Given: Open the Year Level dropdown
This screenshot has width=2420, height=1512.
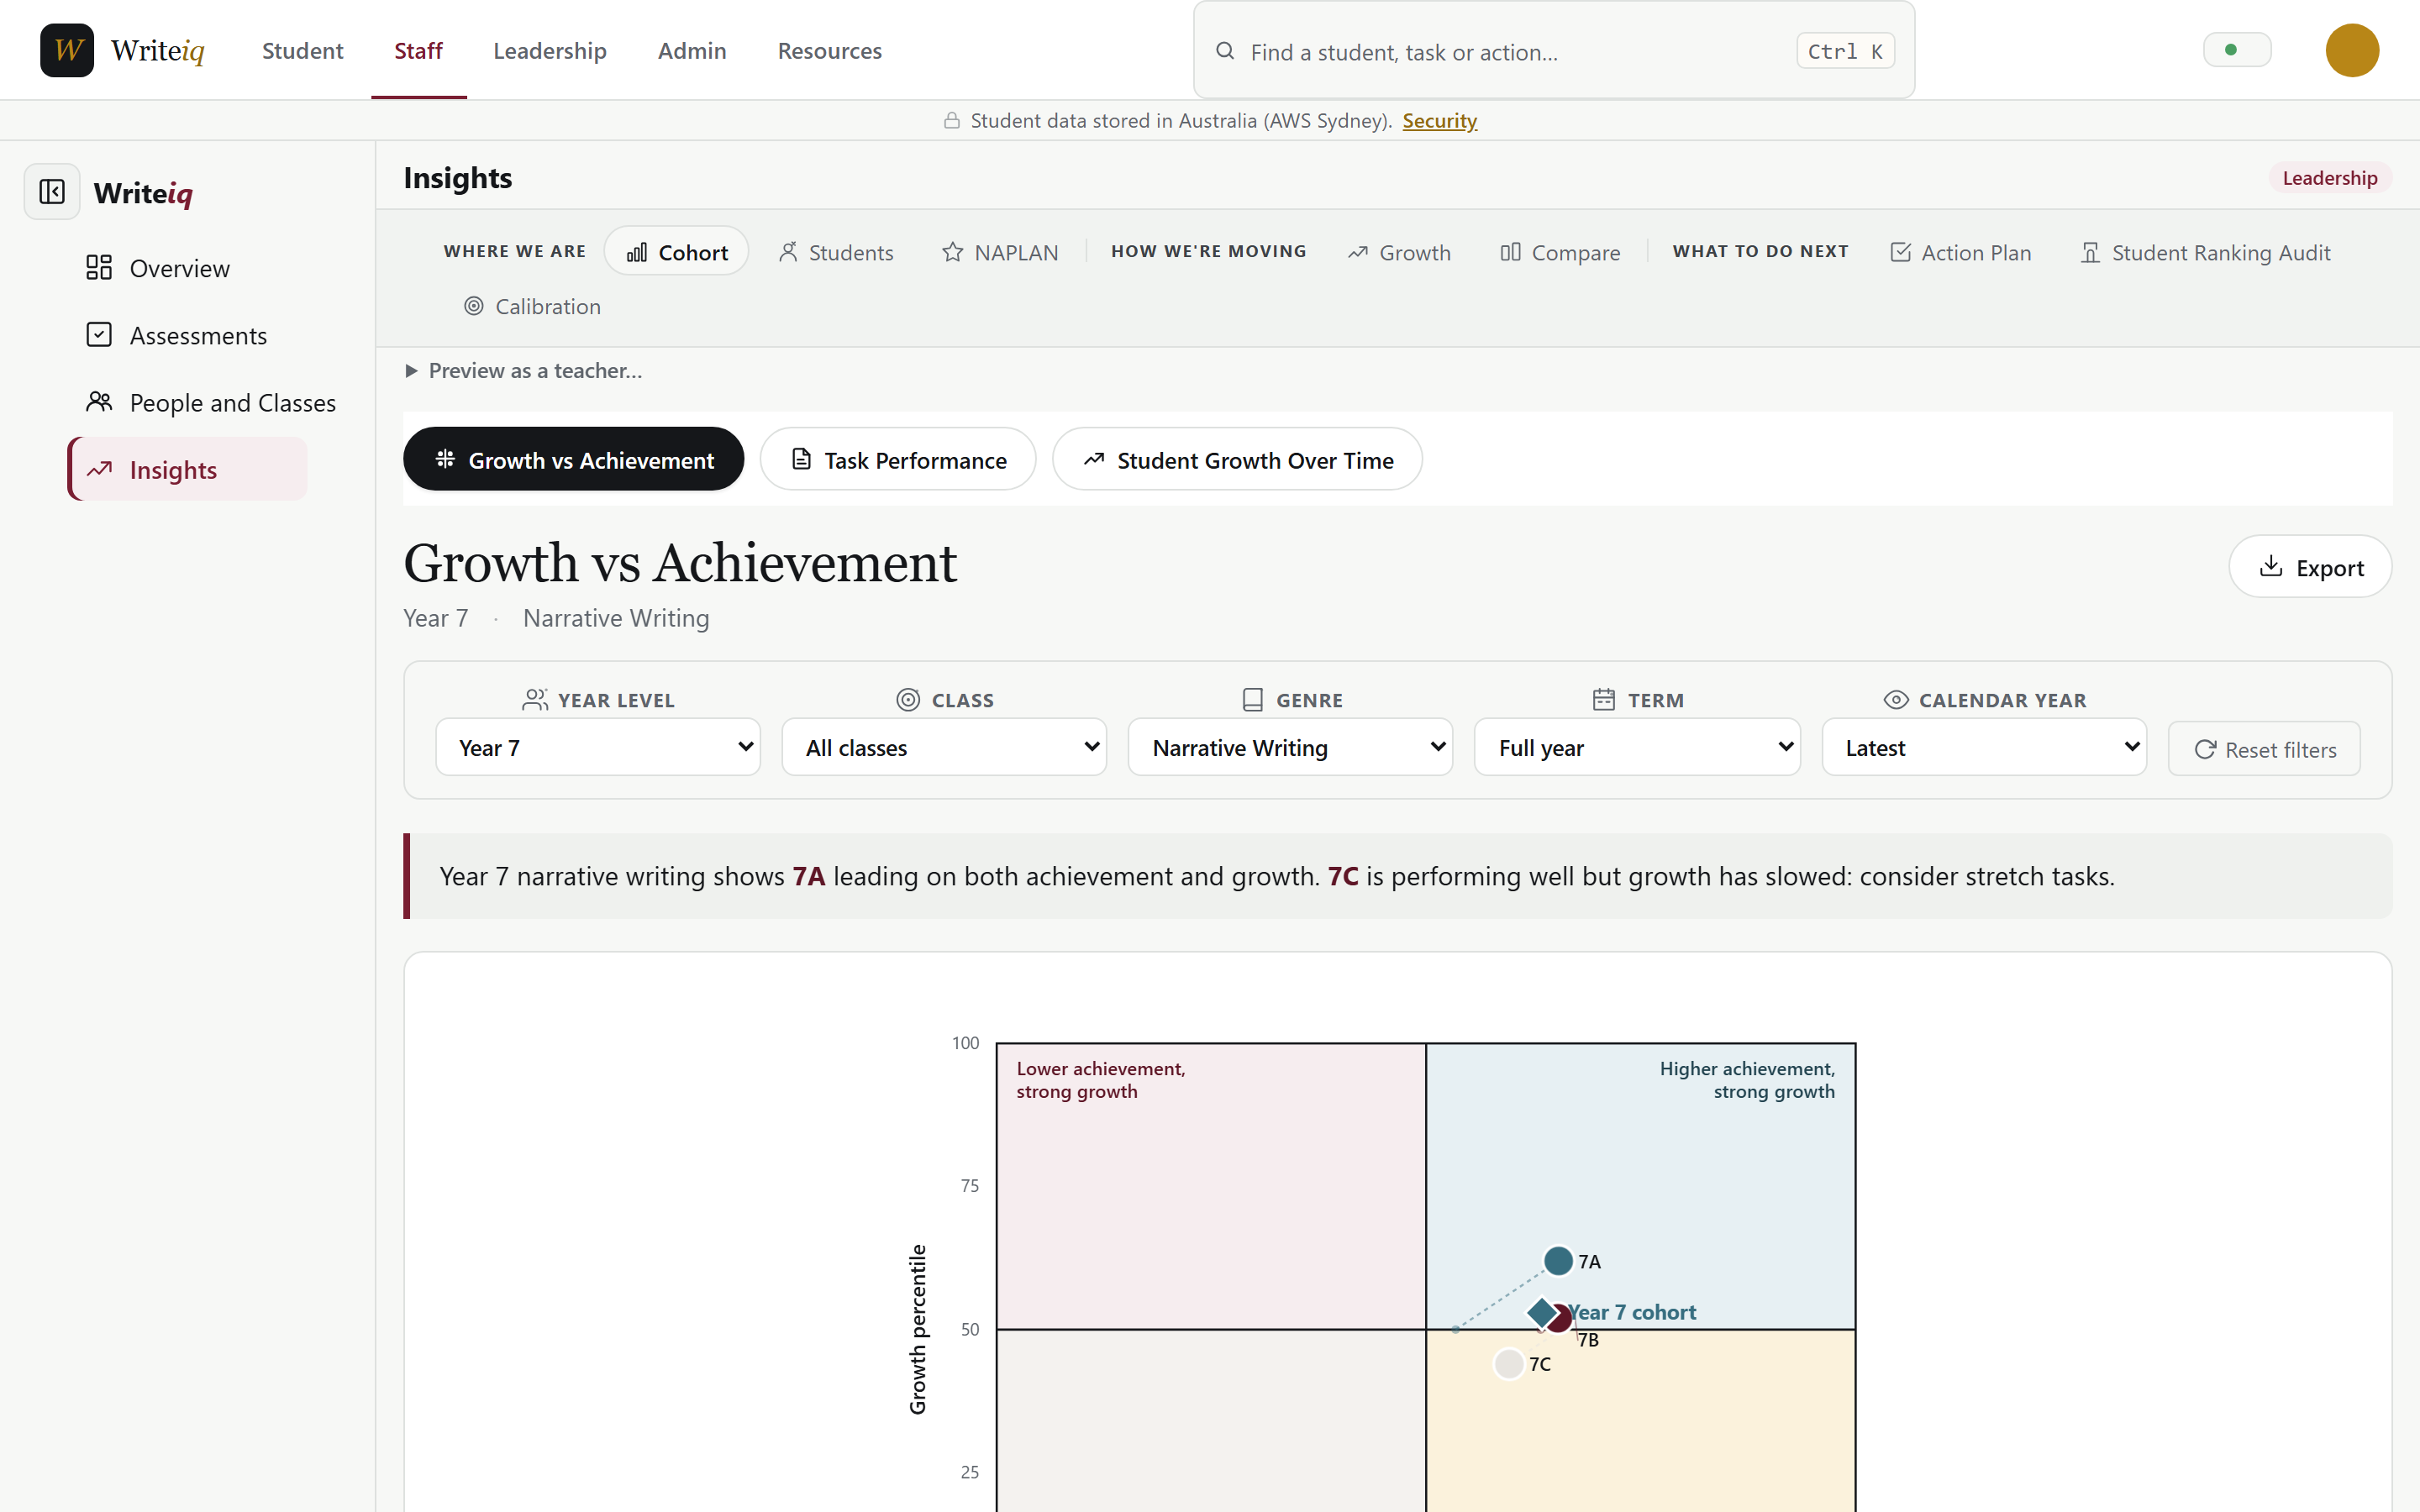Looking at the screenshot, I should point(597,747).
